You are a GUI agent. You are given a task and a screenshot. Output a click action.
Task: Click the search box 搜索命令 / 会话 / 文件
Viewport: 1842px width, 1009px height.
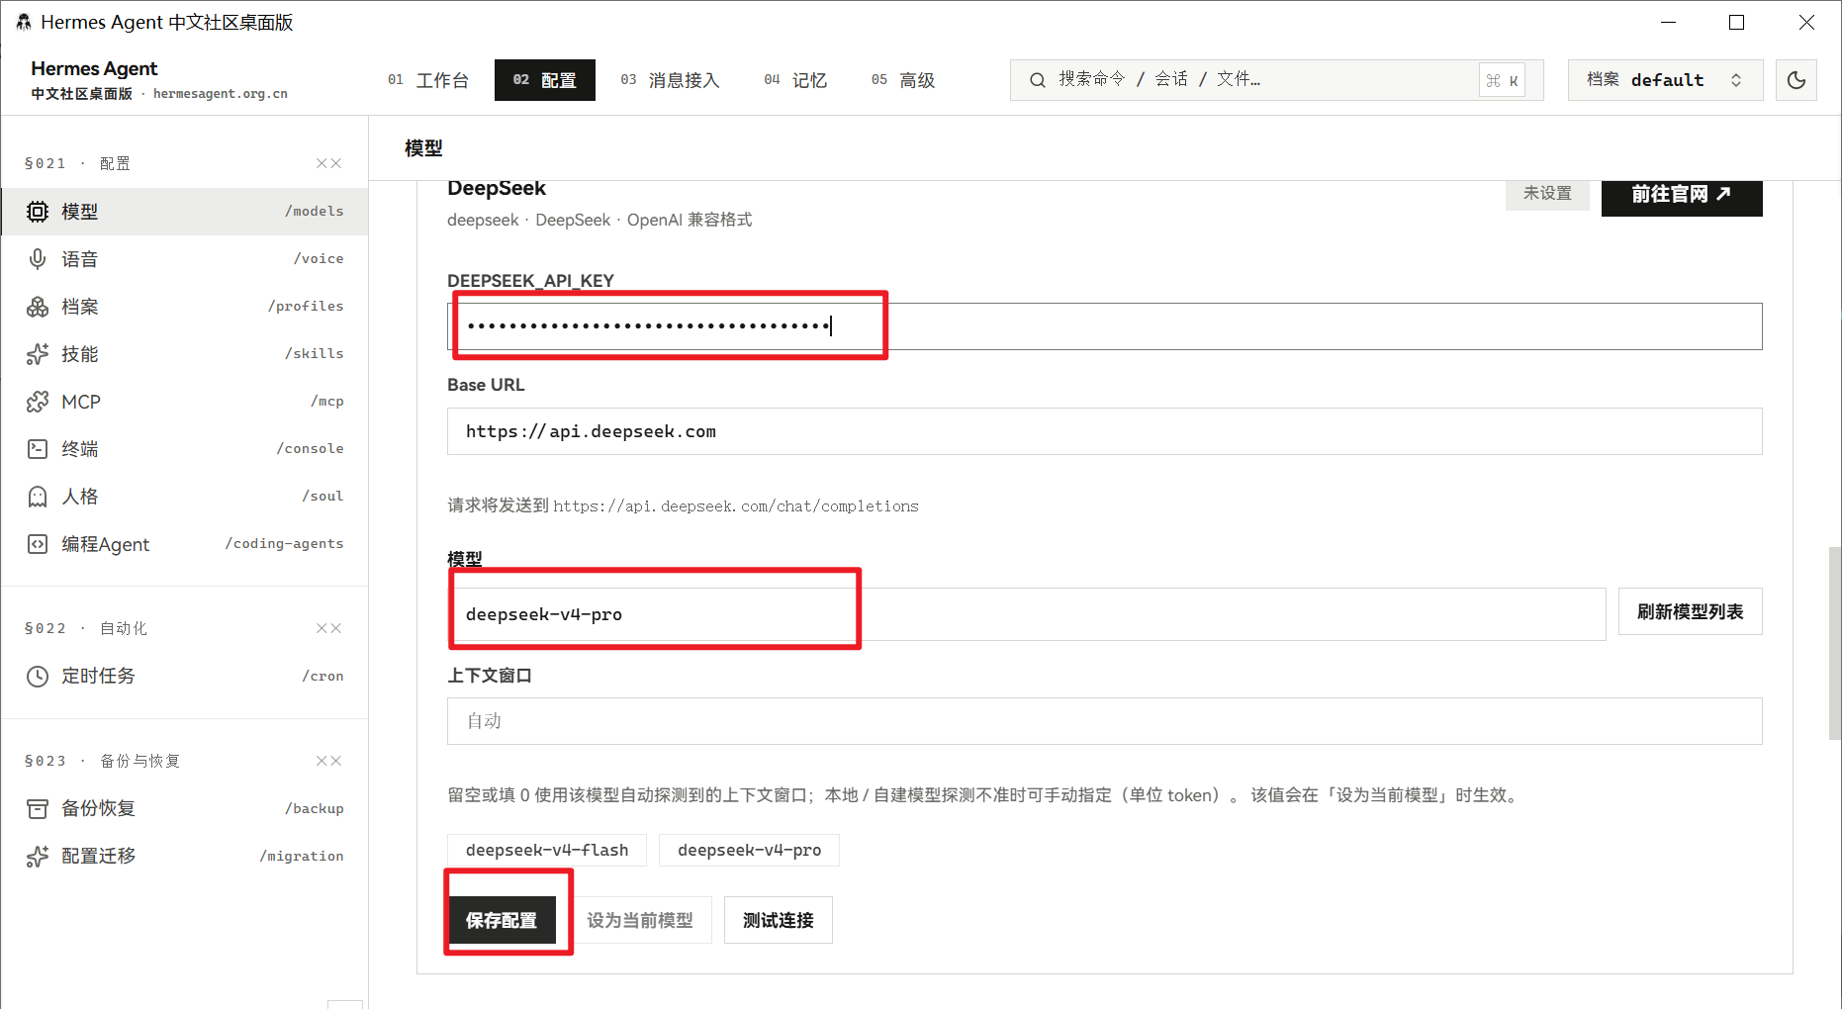1276,80
